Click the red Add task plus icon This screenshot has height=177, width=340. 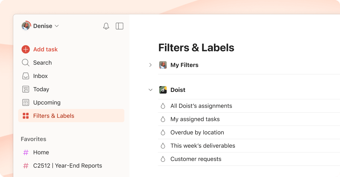coord(26,49)
